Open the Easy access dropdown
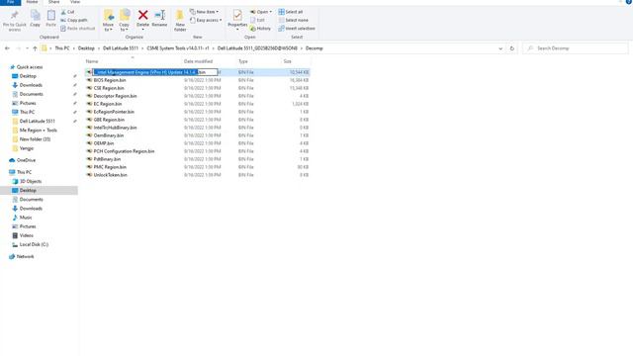 point(206,20)
